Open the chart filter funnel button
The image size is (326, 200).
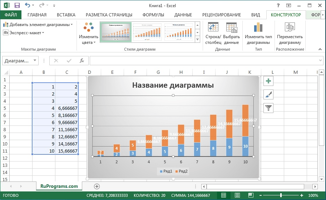[x=268, y=108]
